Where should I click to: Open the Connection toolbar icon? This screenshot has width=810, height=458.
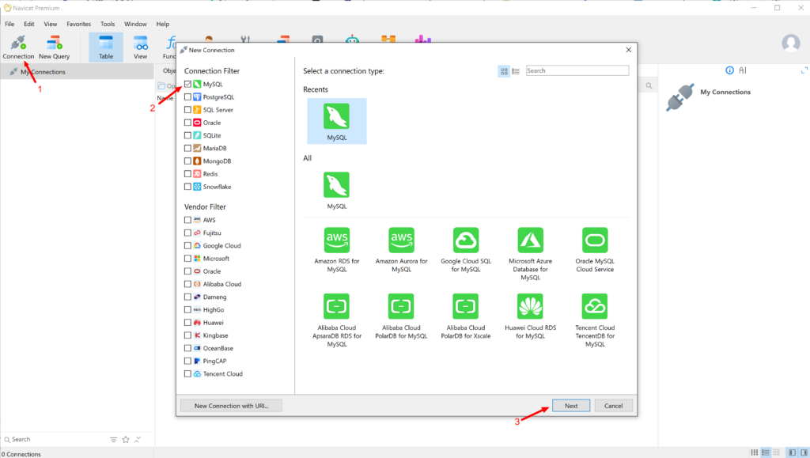(18, 47)
